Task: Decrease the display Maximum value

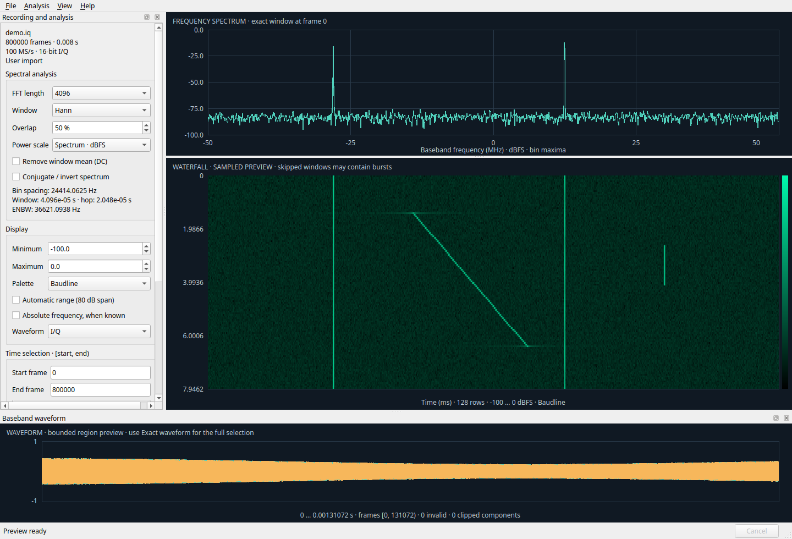Action: 146,269
